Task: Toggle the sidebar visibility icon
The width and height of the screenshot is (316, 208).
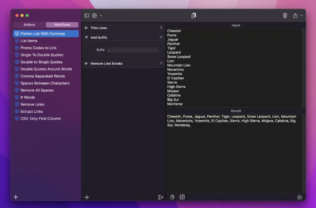Action: (x=87, y=16)
